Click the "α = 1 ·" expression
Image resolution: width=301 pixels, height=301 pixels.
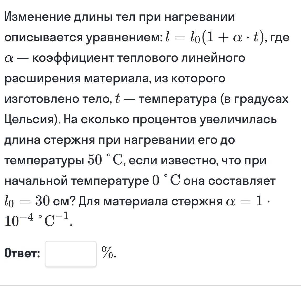[x=248, y=201]
